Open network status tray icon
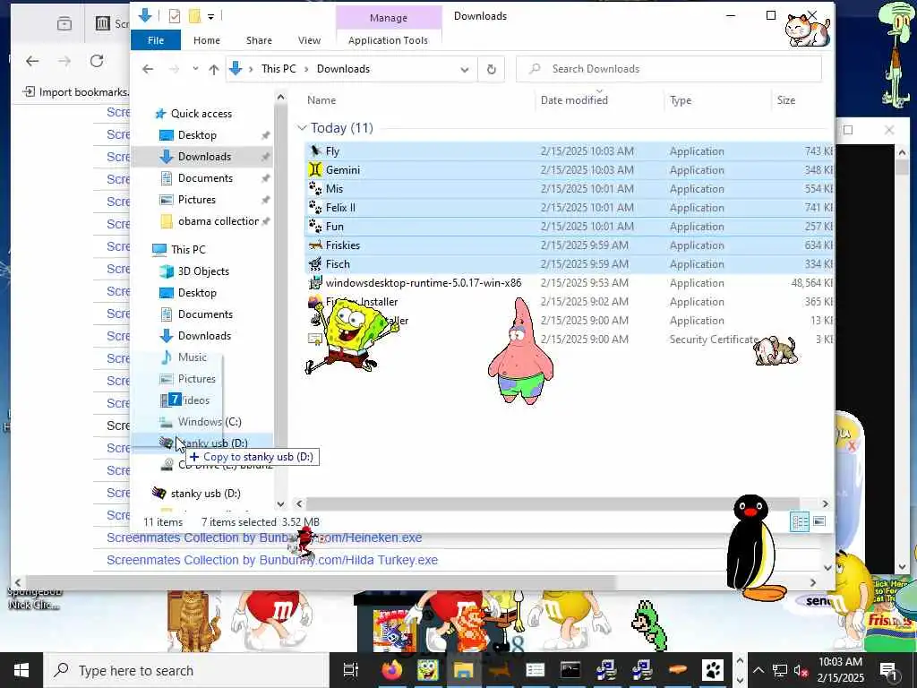This screenshot has height=688, width=917. [x=780, y=670]
